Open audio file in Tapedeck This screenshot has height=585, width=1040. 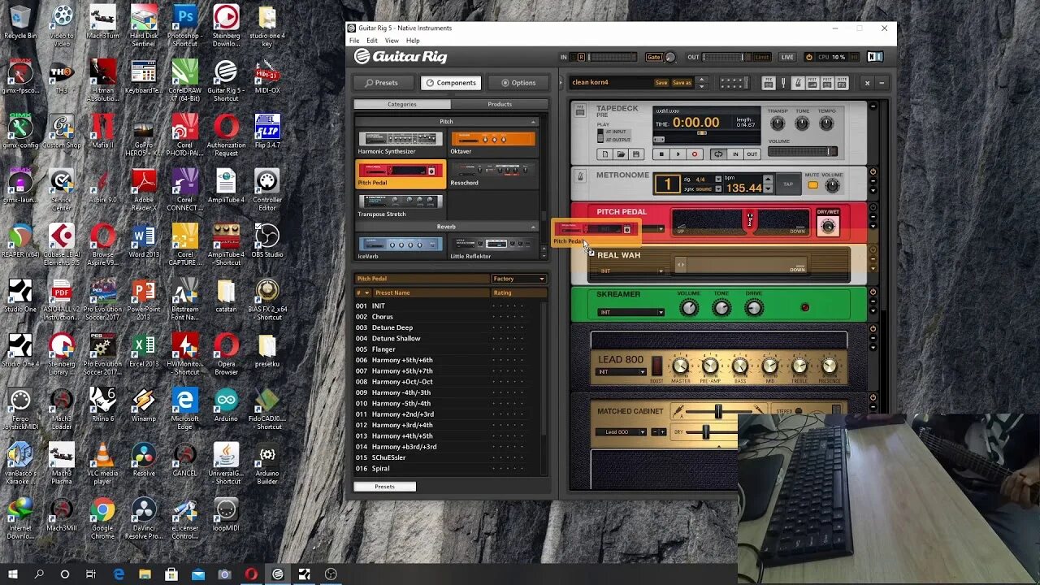621,154
